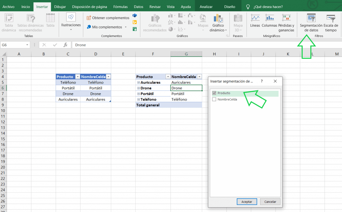Open the Archivo tab
The height and width of the screenshot is (212, 342).
point(8,7)
